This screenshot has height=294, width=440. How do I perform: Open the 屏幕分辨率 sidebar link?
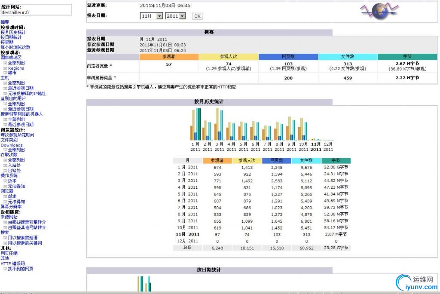pyautogui.click(x=11, y=207)
